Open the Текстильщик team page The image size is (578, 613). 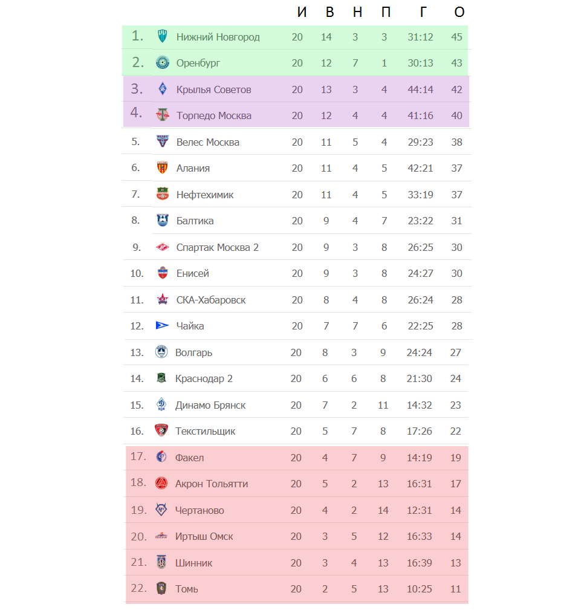(x=206, y=431)
